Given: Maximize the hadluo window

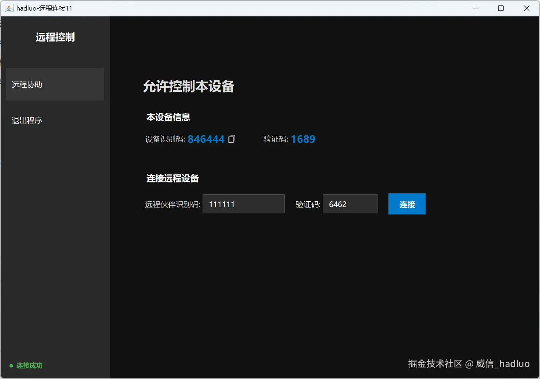Looking at the screenshot, I should click(501, 8).
